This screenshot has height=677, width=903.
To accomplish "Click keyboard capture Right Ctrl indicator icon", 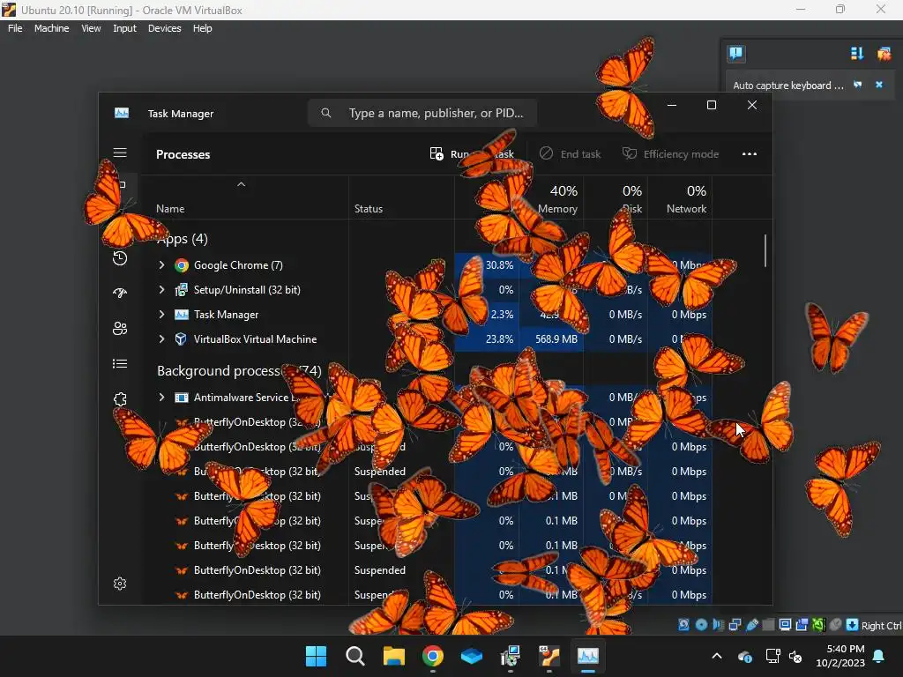I will point(852,625).
